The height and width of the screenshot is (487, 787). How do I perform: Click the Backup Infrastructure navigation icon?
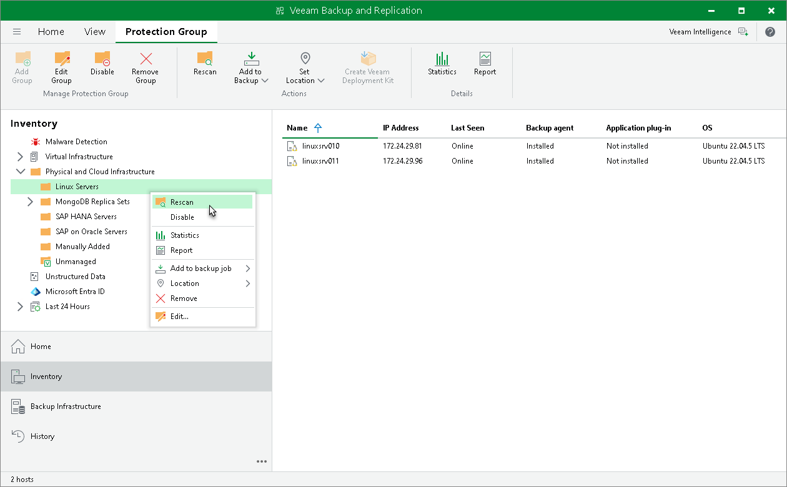(x=18, y=406)
